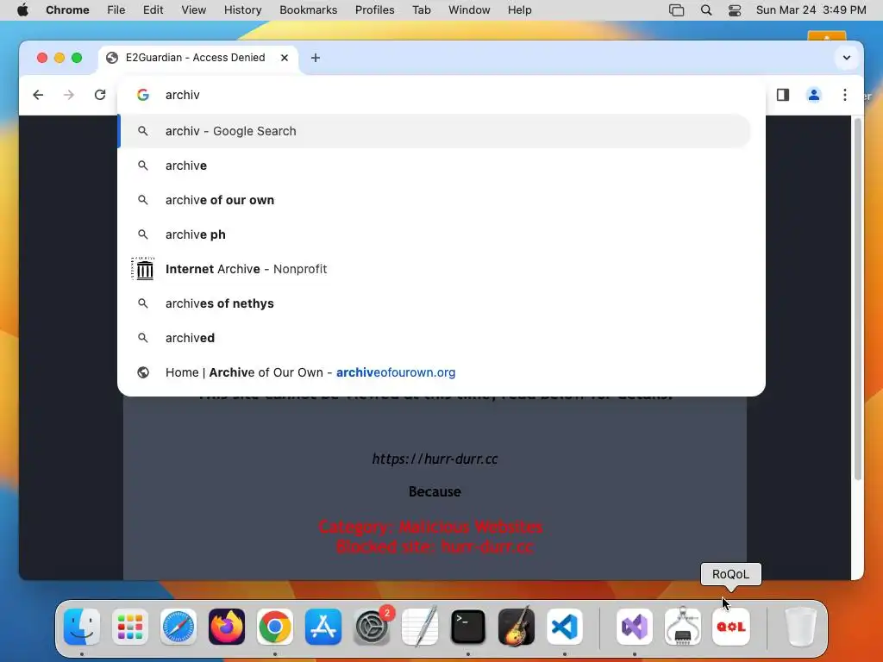The height and width of the screenshot is (662, 883).
Task: Open the Bookmarks menu
Action: (308, 10)
